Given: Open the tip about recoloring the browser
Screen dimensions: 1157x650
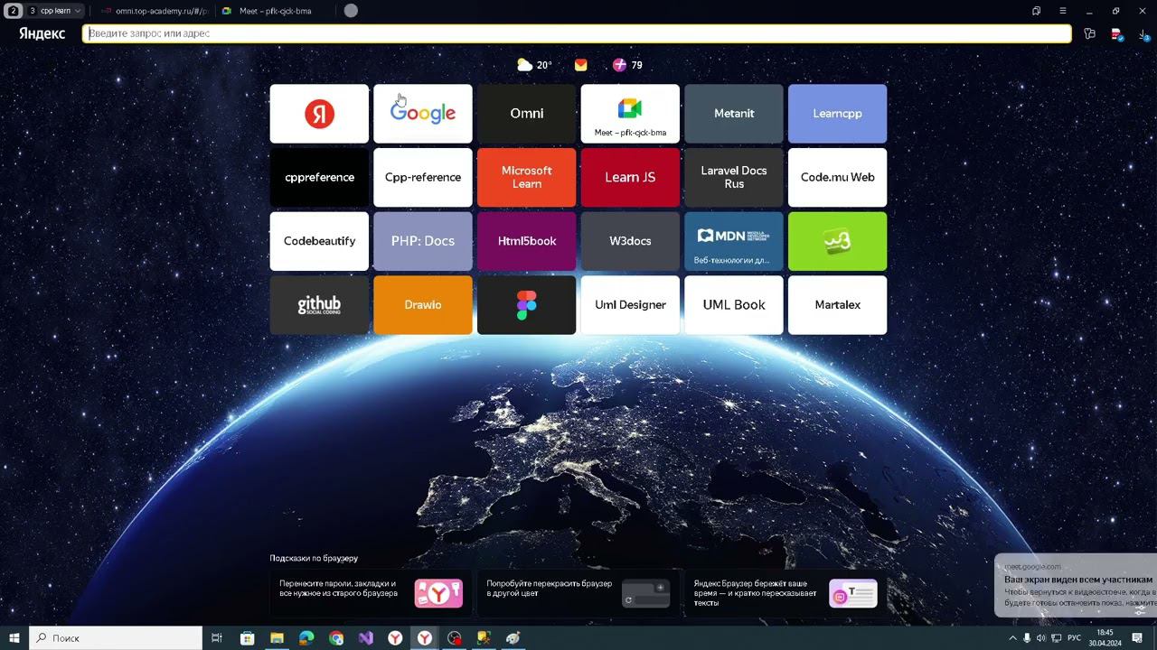Looking at the screenshot, I should click(578, 593).
